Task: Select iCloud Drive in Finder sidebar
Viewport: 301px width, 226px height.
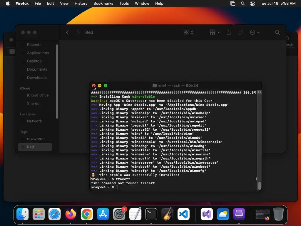Action: click(x=38, y=95)
